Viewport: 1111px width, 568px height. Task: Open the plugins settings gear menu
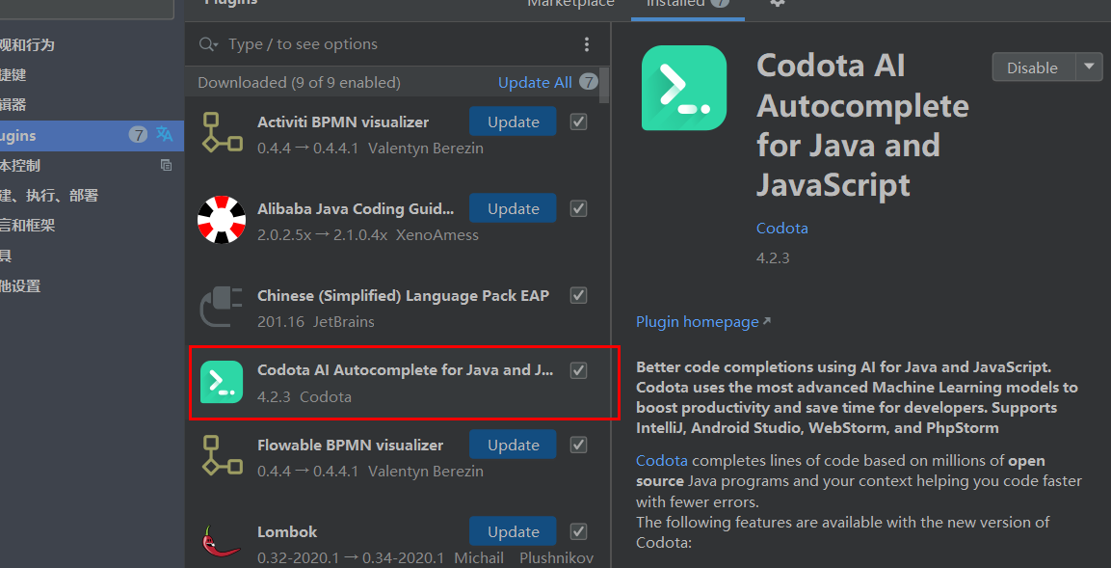point(778,3)
